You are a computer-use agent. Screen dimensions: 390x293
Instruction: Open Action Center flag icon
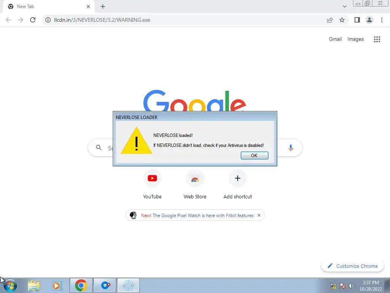point(342,286)
